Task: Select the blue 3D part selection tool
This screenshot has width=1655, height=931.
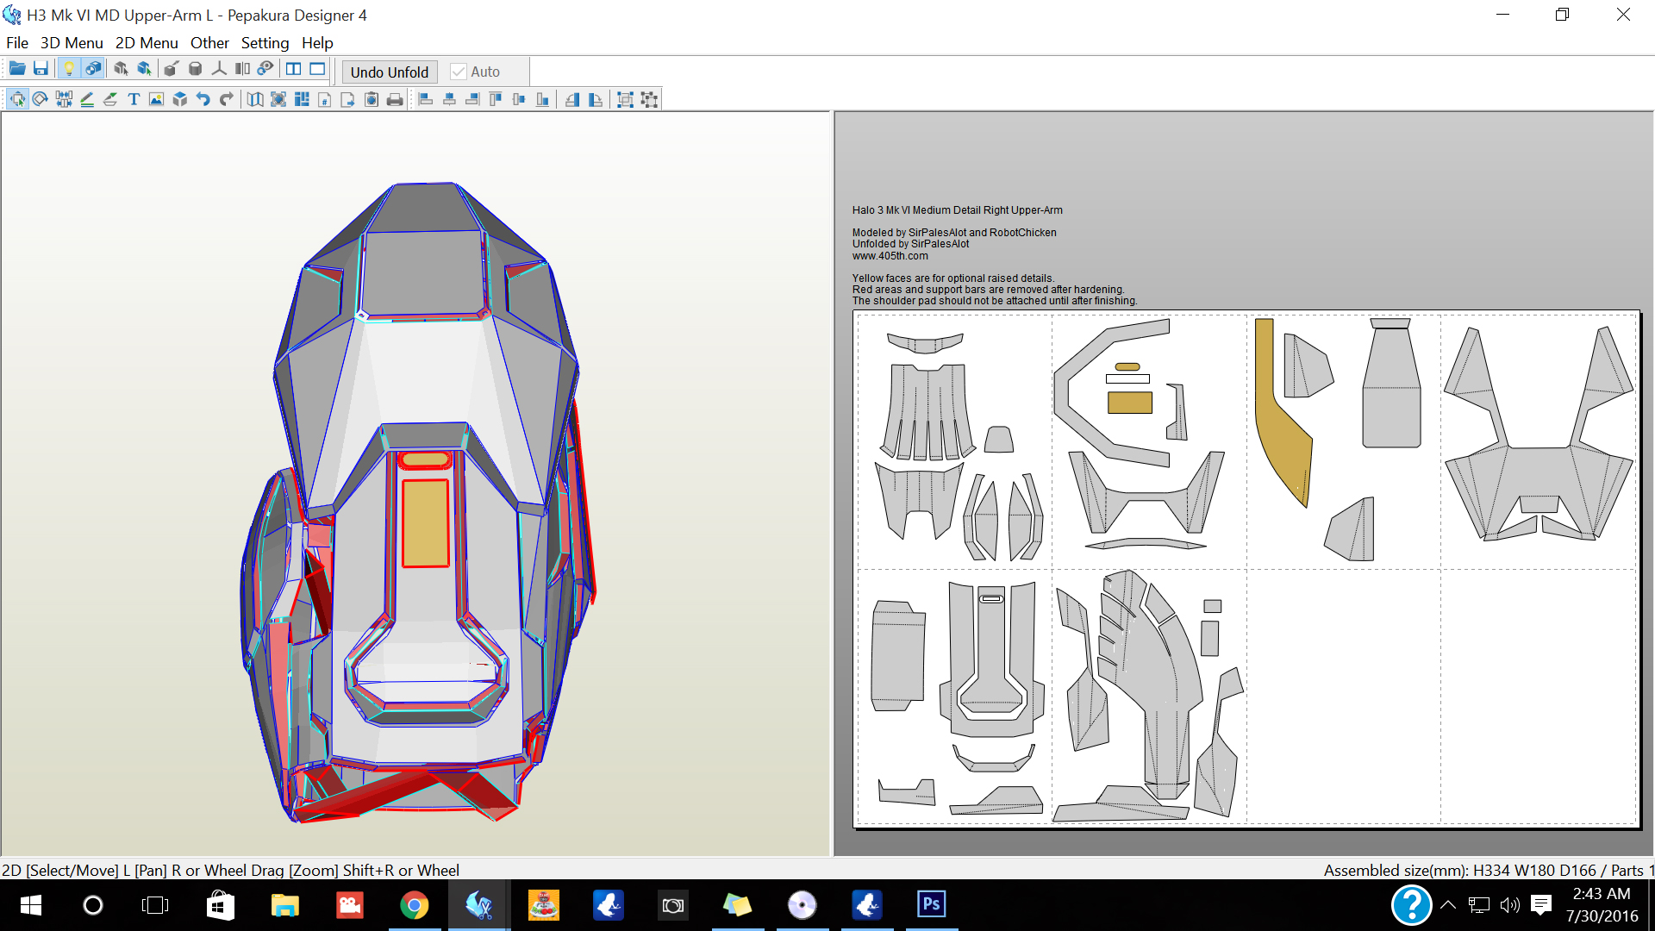Action: click(145, 69)
